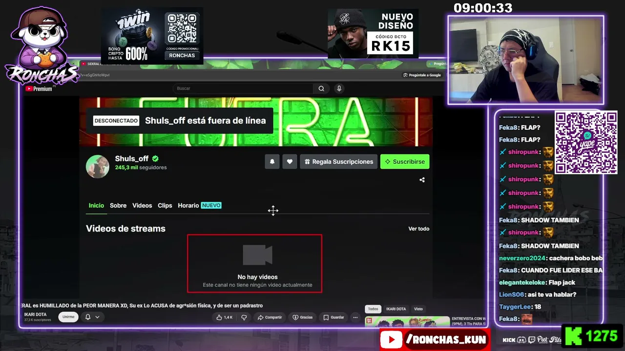Open the Videos tab
Screen dimensions: 625x351
pyautogui.click(x=142, y=206)
